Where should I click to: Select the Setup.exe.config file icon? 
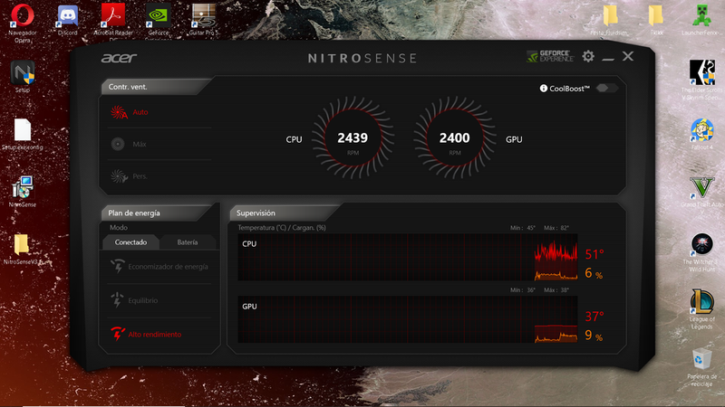(x=22, y=135)
